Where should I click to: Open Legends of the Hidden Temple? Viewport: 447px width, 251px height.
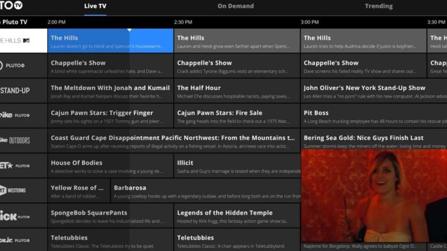tap(237, 216)
